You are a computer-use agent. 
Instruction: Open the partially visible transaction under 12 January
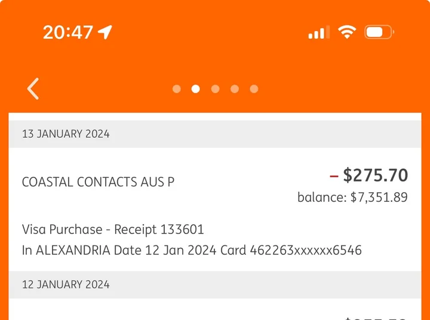215,309
